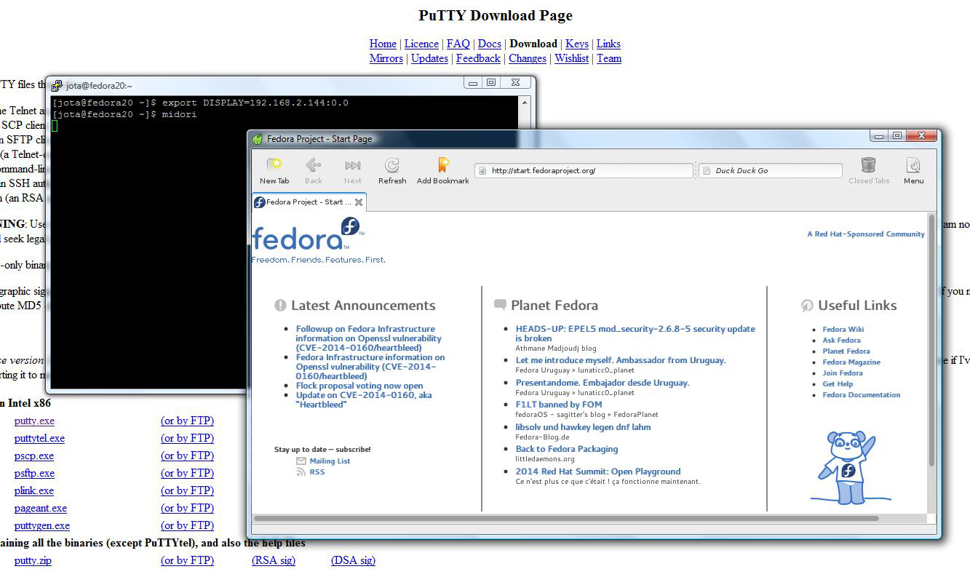Open the Midori Menu

[x=914, y=171]
